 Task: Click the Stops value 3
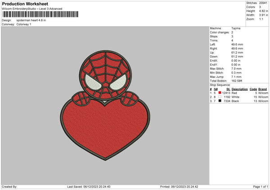pos(232,37)
